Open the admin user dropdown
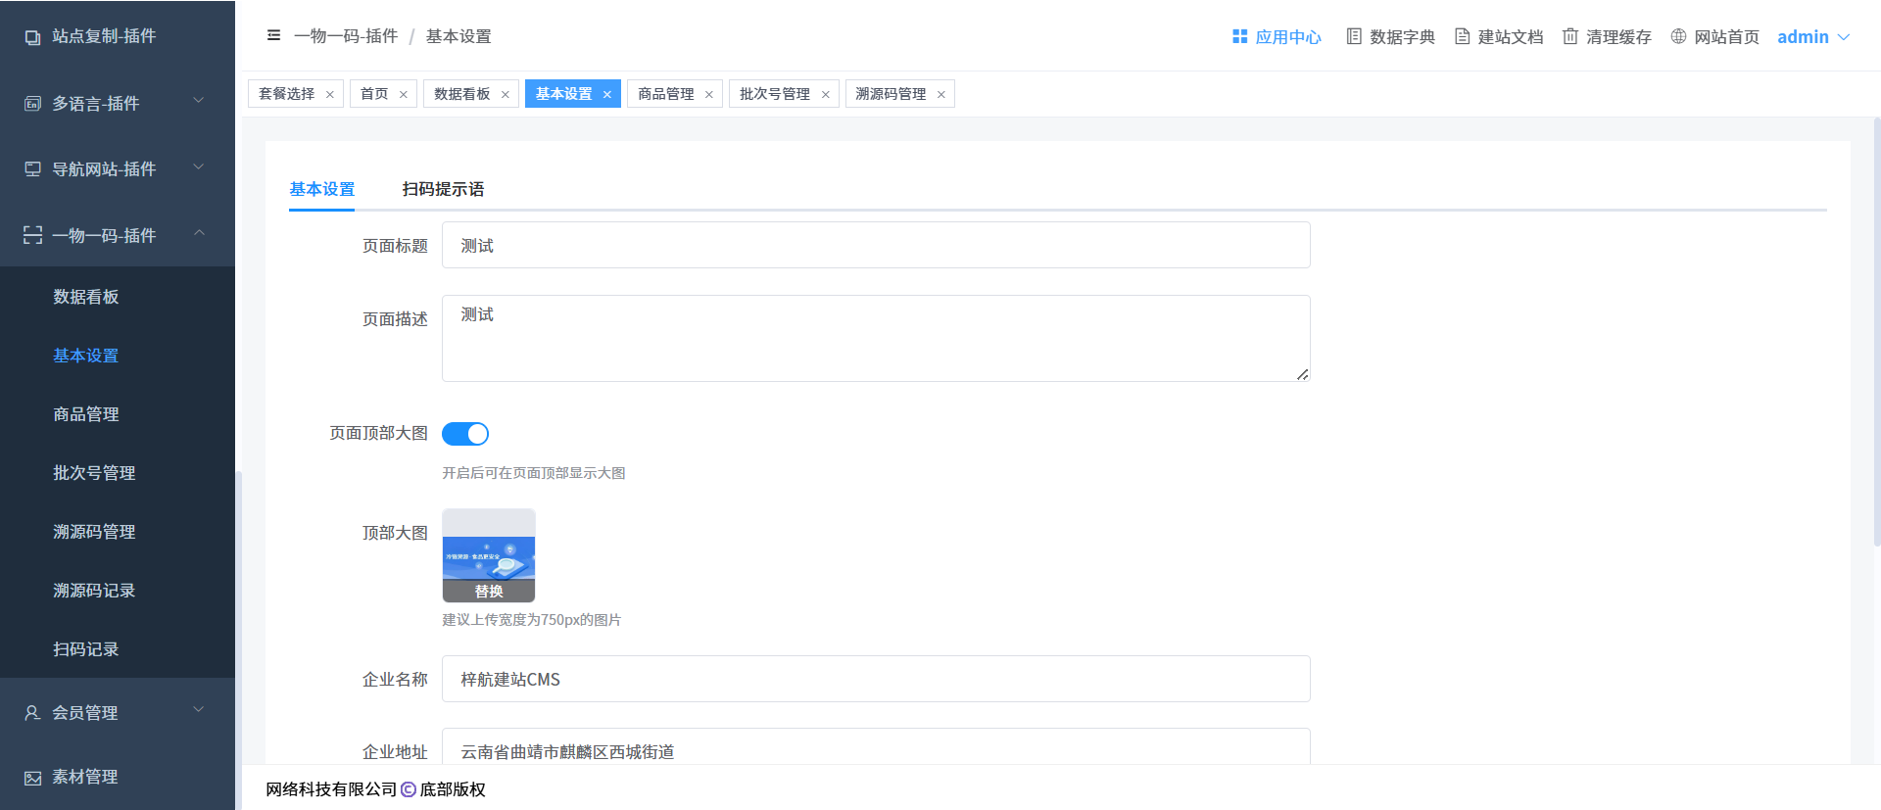Screen dimensions: 1881x810 [x=1812, y=37]
